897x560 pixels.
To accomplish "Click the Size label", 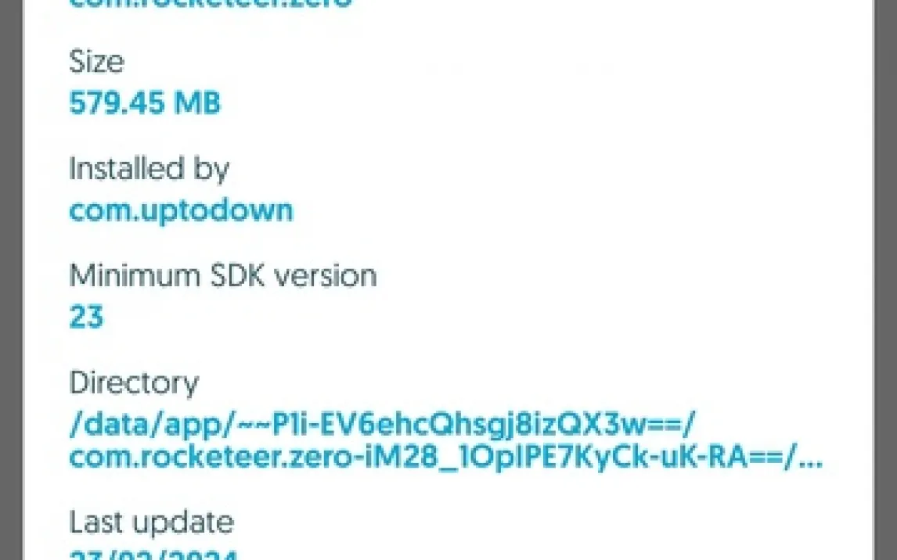I will click(x=96, y=62).
